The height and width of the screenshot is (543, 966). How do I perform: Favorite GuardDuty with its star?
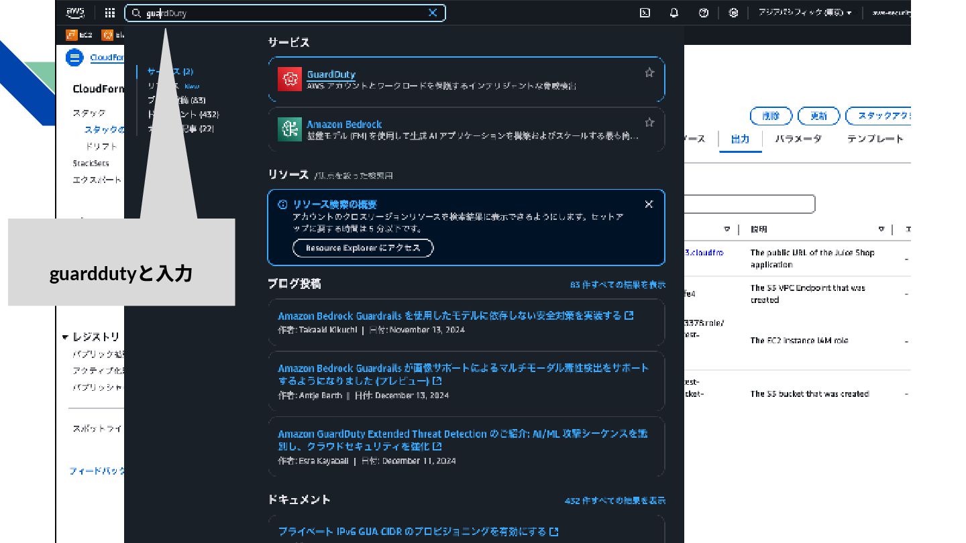click(x=649, y=72)
